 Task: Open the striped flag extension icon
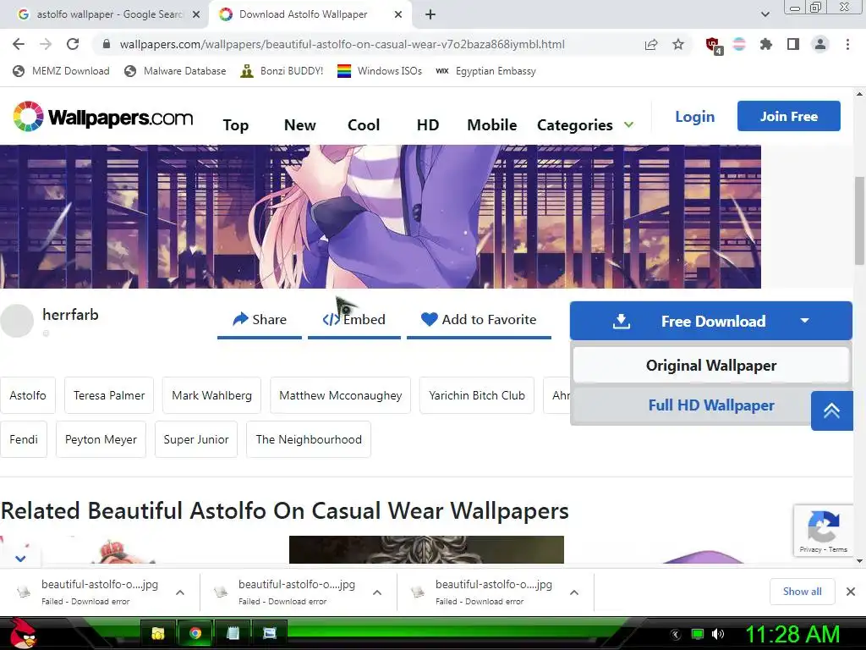(739, 44)
